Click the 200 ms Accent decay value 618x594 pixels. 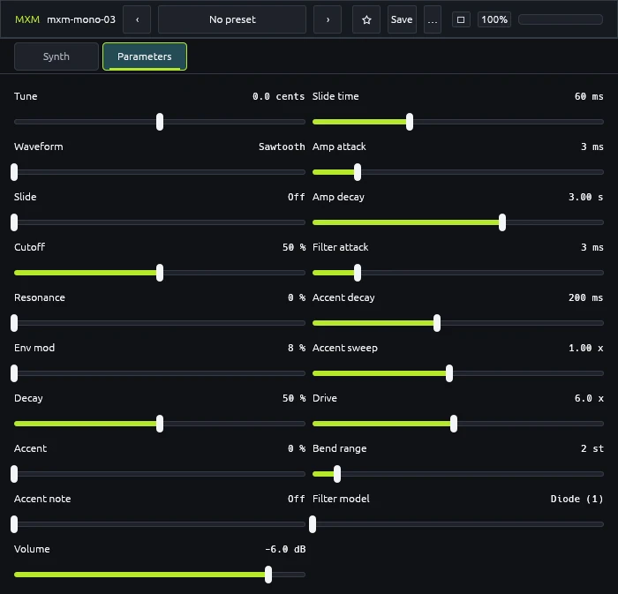(x=585, y=297)
